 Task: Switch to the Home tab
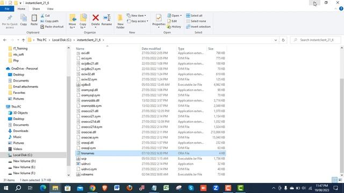click(x=21, y=9)
